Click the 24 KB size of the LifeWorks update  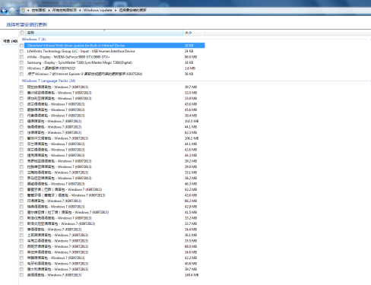[189, 51]
